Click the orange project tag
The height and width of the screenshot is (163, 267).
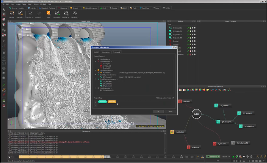coord(112,102)
